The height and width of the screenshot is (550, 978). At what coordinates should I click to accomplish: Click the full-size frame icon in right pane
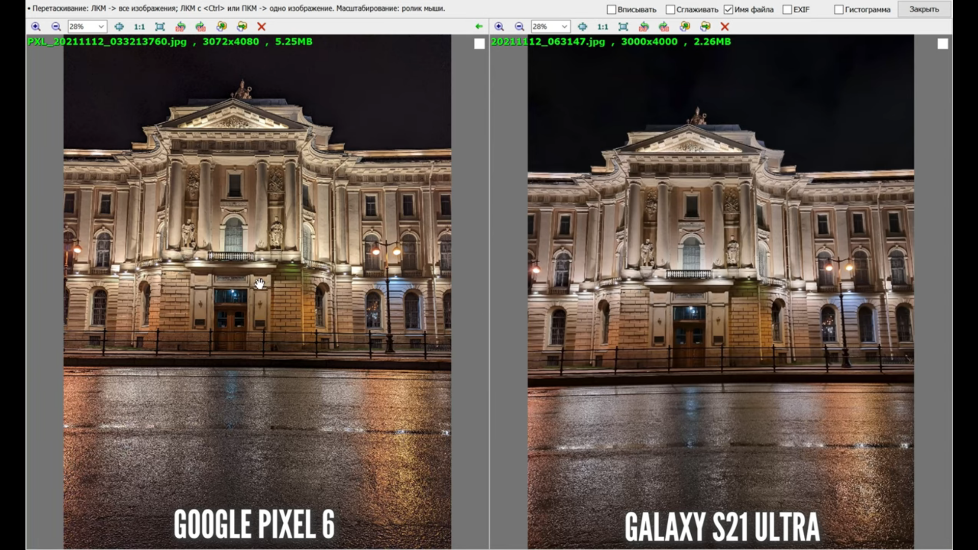(623, 26)
